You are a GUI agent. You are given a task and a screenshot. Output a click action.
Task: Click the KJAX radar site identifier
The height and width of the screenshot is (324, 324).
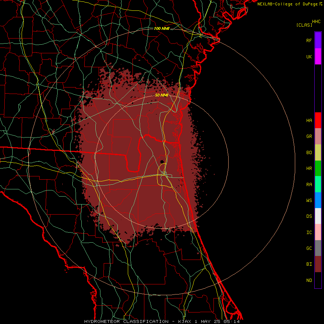coord(185,321)
